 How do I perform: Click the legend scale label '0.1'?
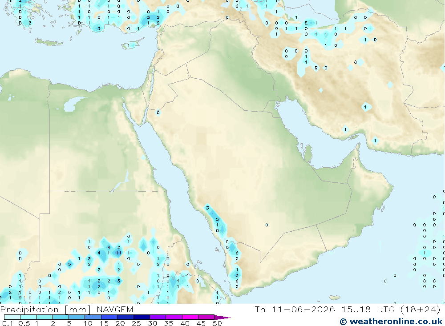pyautogui.click(x=8, y=323)
